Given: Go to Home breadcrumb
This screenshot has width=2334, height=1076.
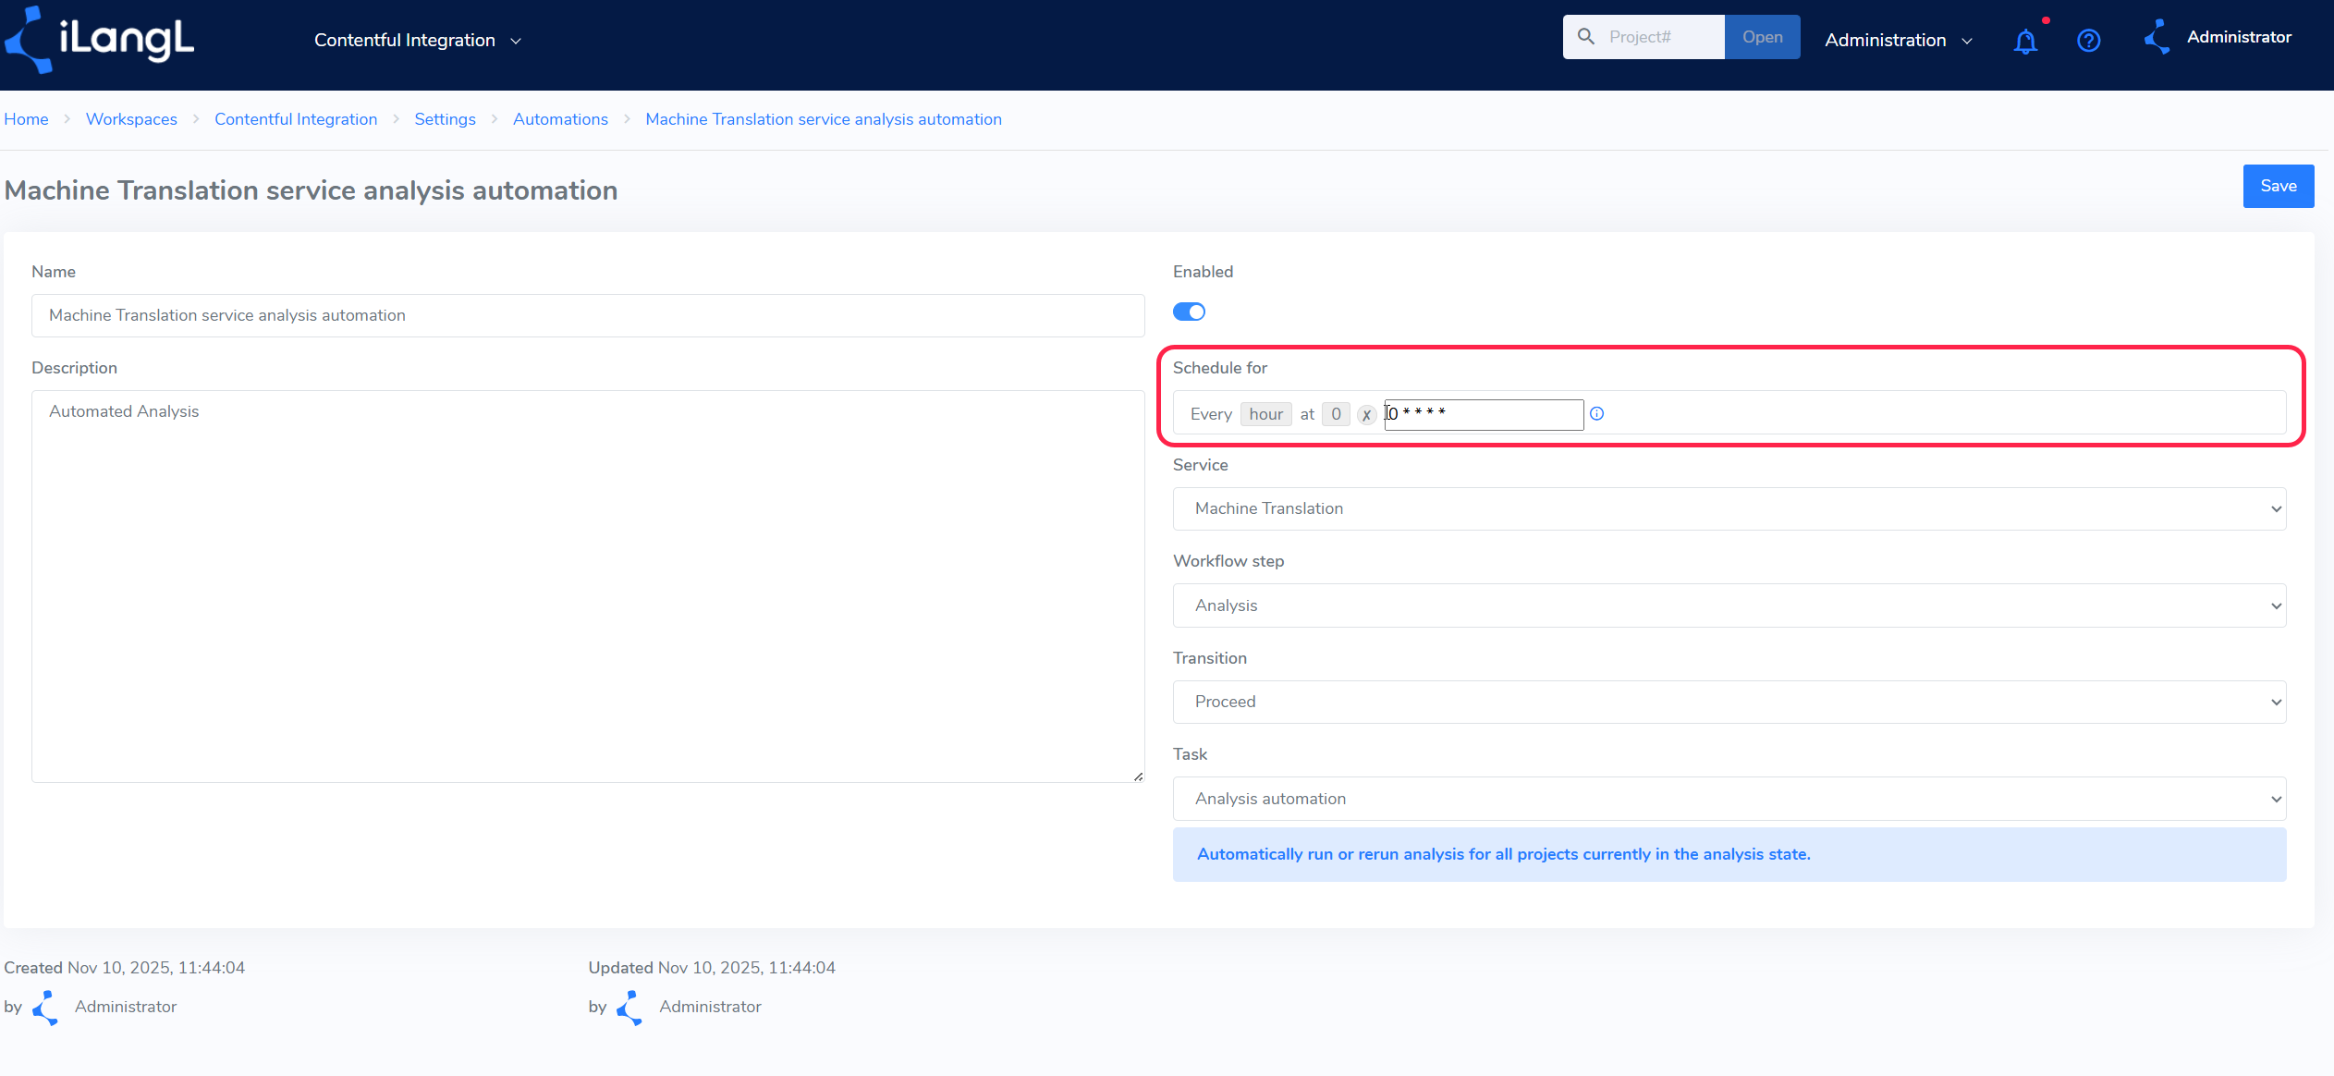Looking at the screenshot, I should point(26,119).
